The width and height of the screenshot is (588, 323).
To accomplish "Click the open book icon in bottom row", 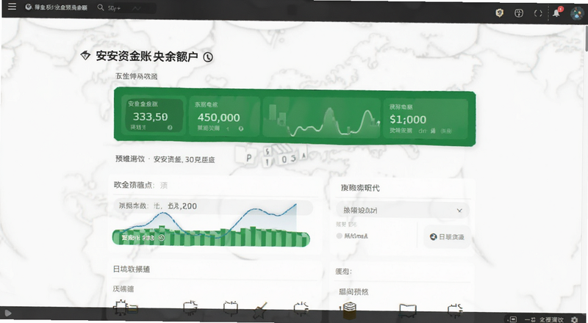I will [x=408, y=310].
